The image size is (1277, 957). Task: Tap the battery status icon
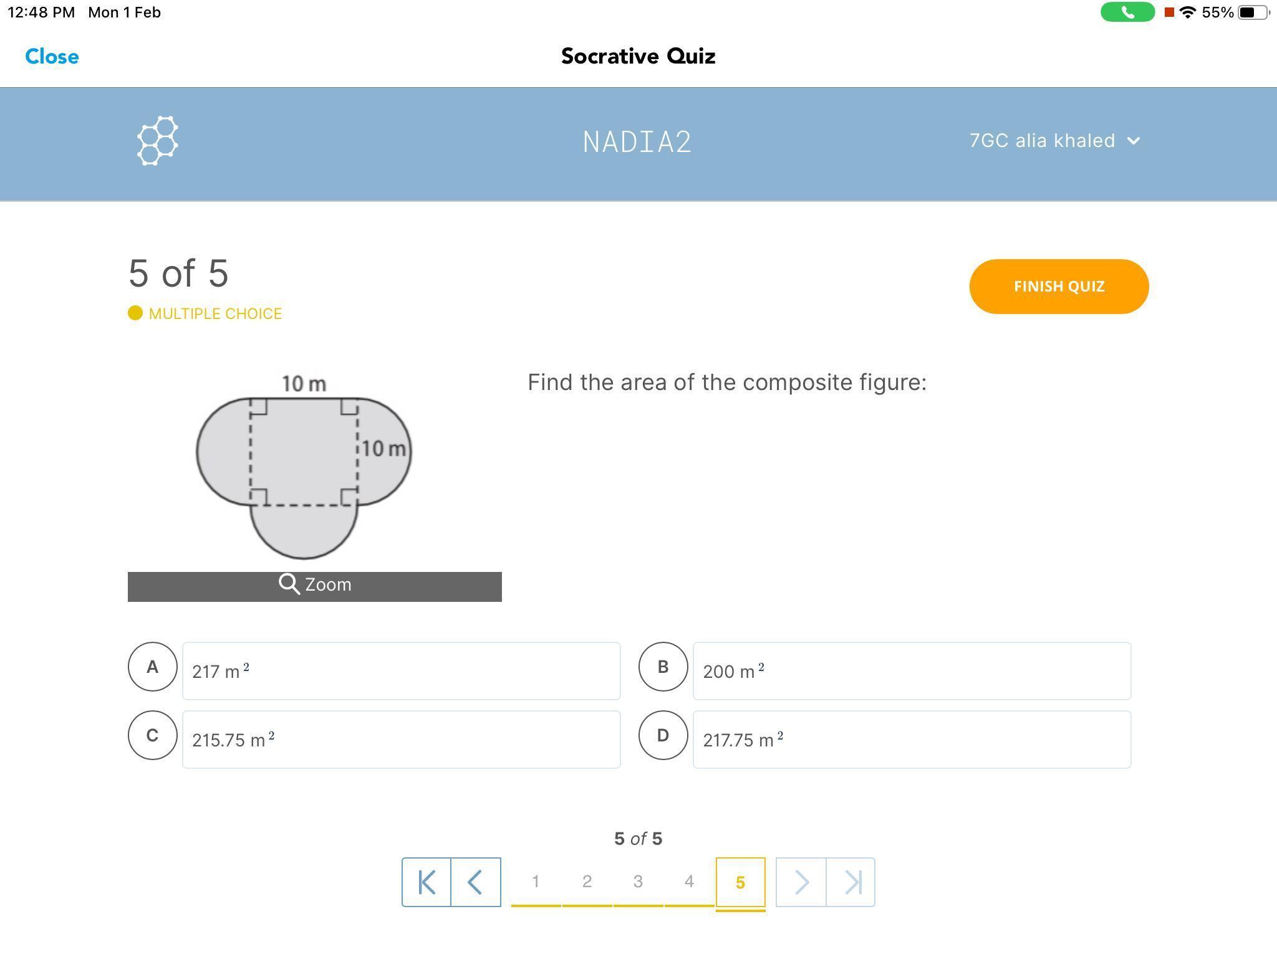pos(1253,12)
